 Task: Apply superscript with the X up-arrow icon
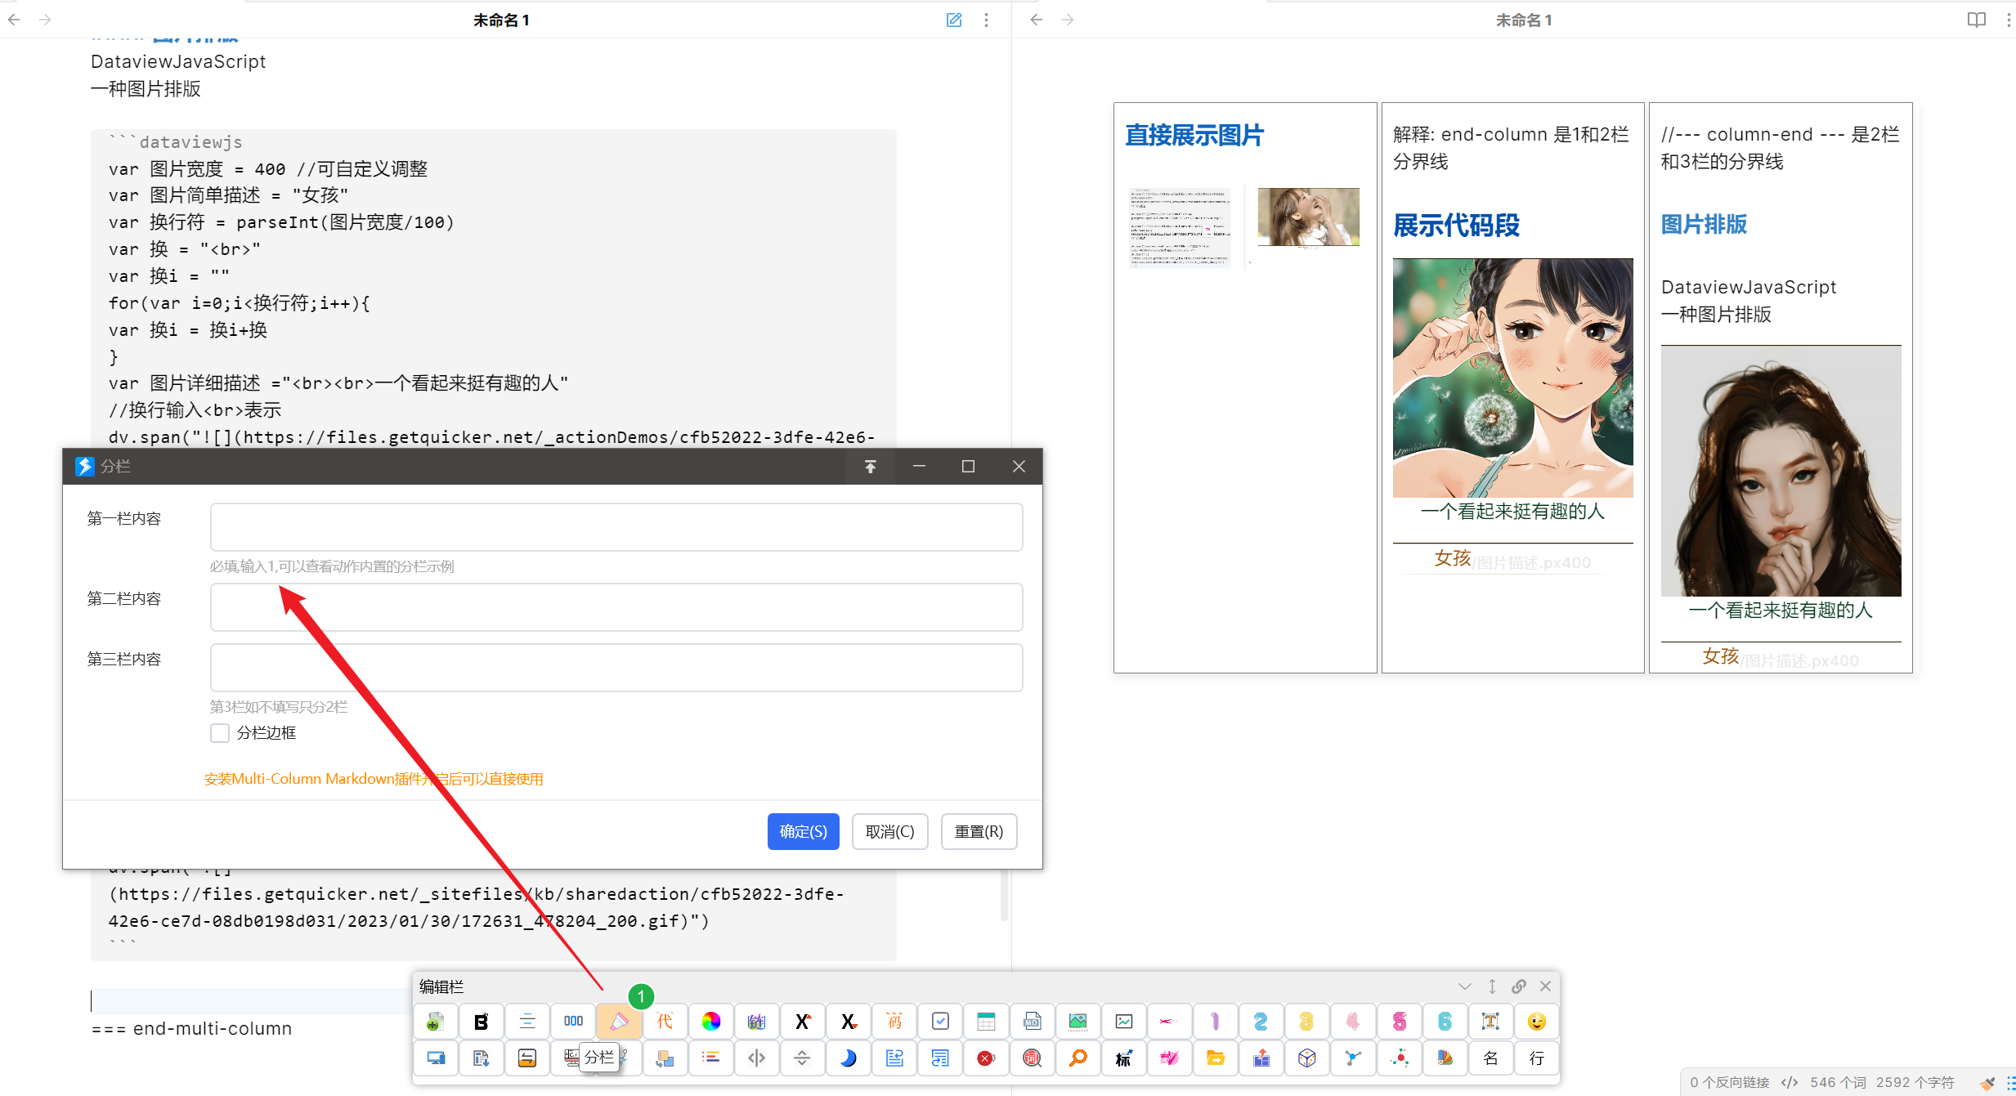tap(803, 1022)
